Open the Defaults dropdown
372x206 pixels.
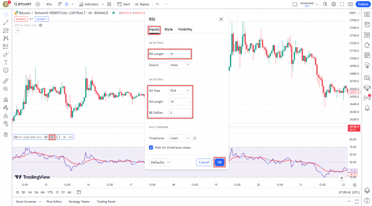point(160,162)
